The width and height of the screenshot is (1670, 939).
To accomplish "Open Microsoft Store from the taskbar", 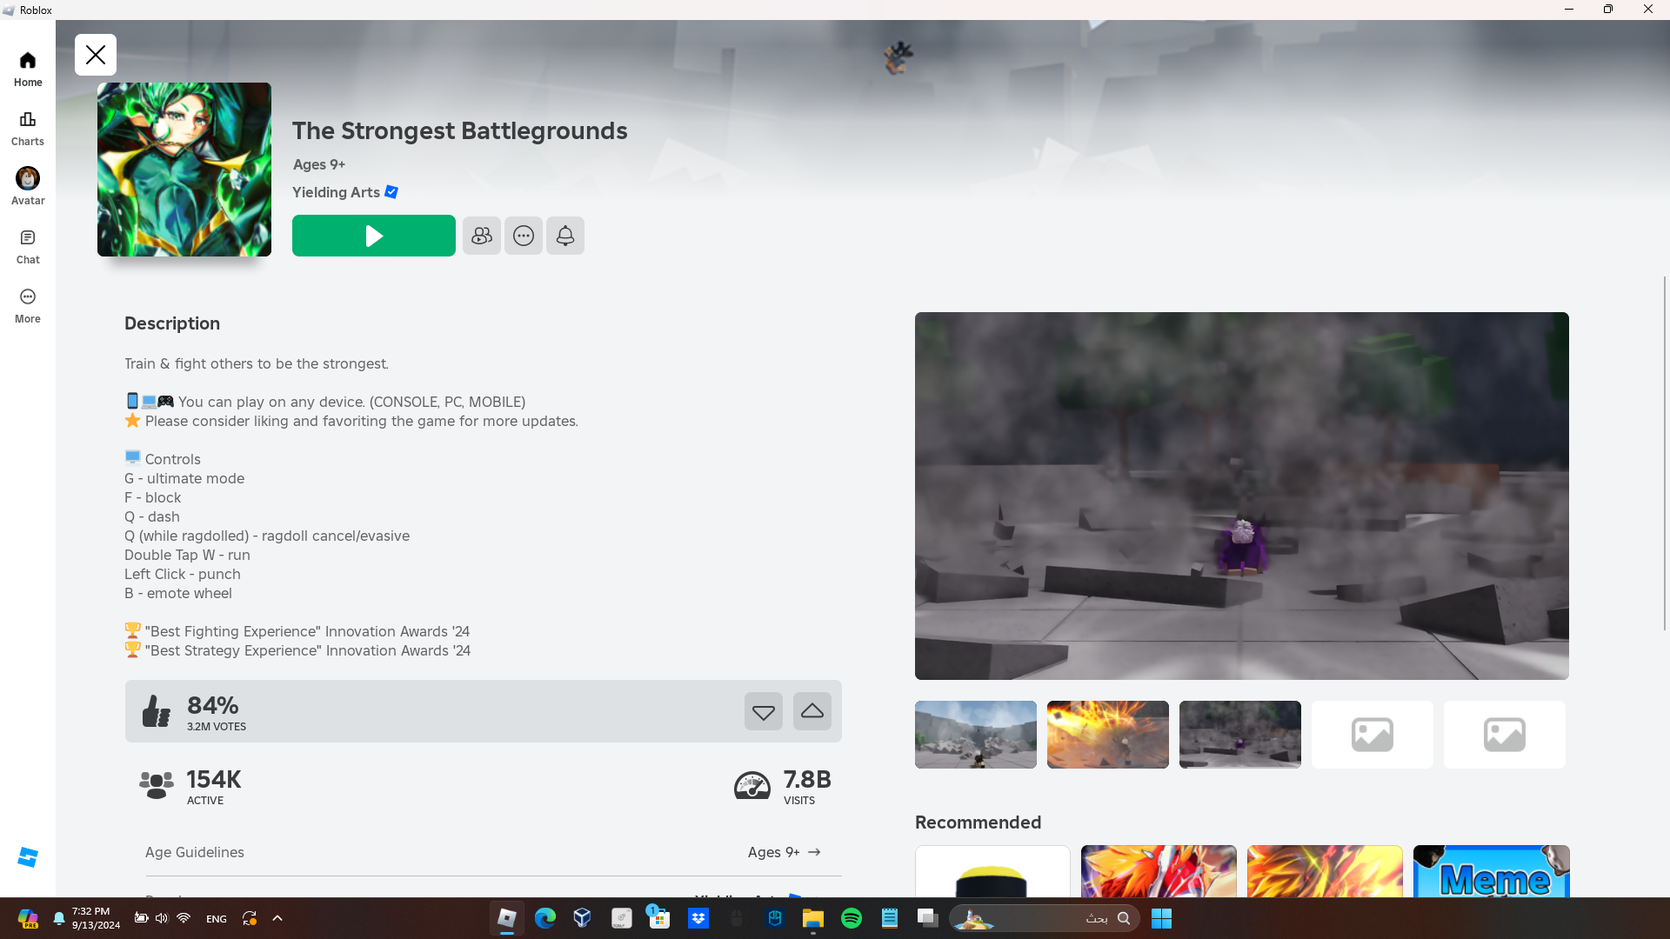I will pyautogui.click(x=659, y=918).
